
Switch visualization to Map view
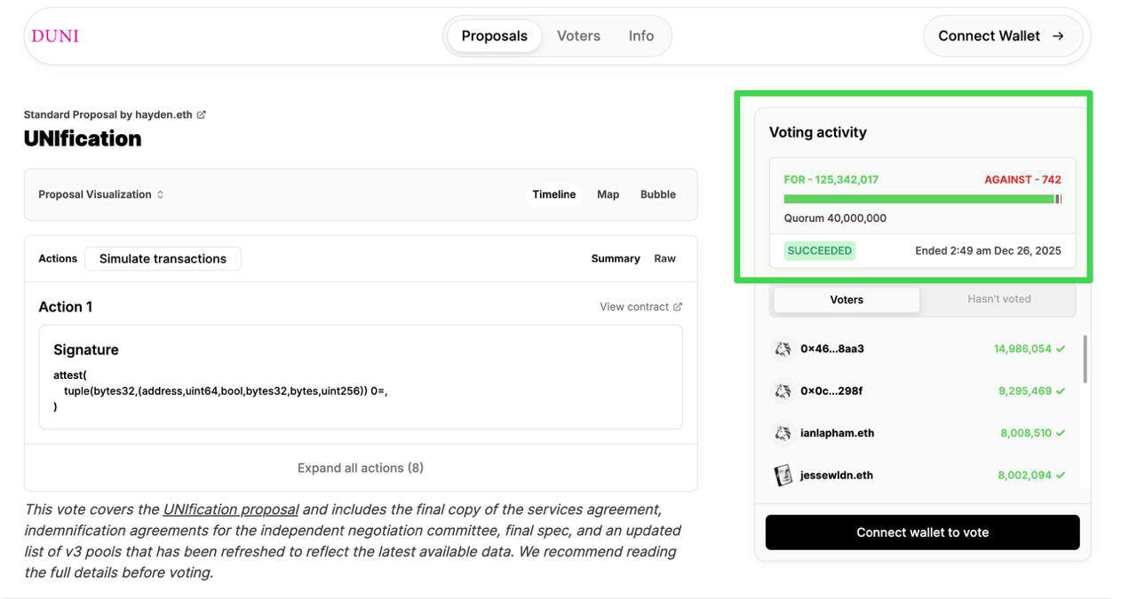(608, 194)
